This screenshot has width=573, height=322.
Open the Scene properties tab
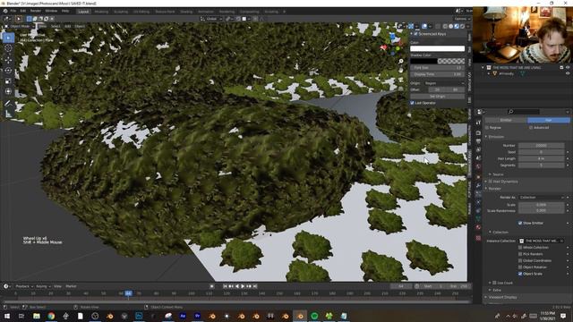tap(478, 158)
